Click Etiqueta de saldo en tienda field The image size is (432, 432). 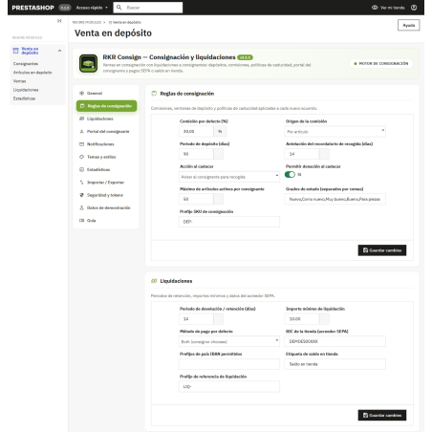coord(335,364)
